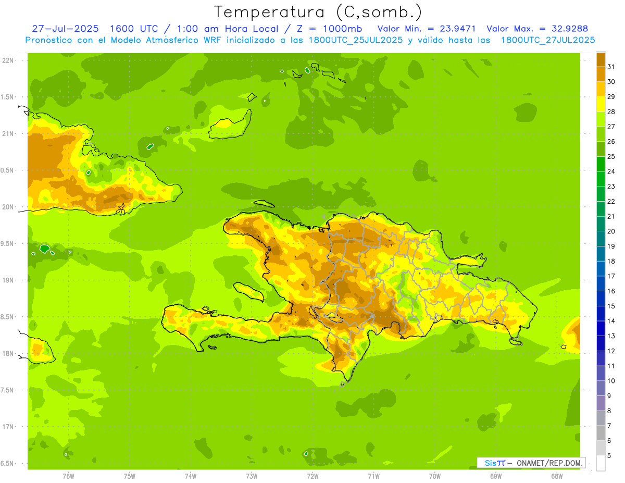Click the color bar label '25'
Image resolution: width=625 pixels, height=483 pixels.
611,156
